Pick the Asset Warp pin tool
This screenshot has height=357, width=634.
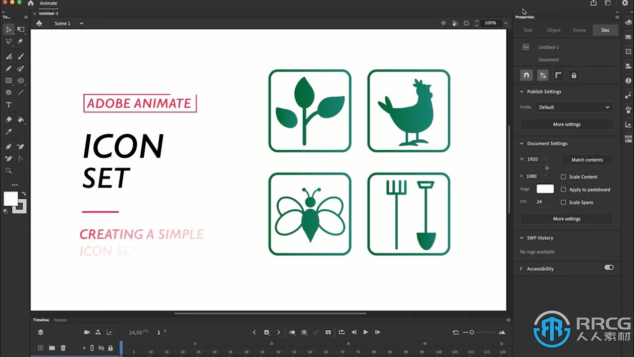pyautogui.click(x=21, y=42)
